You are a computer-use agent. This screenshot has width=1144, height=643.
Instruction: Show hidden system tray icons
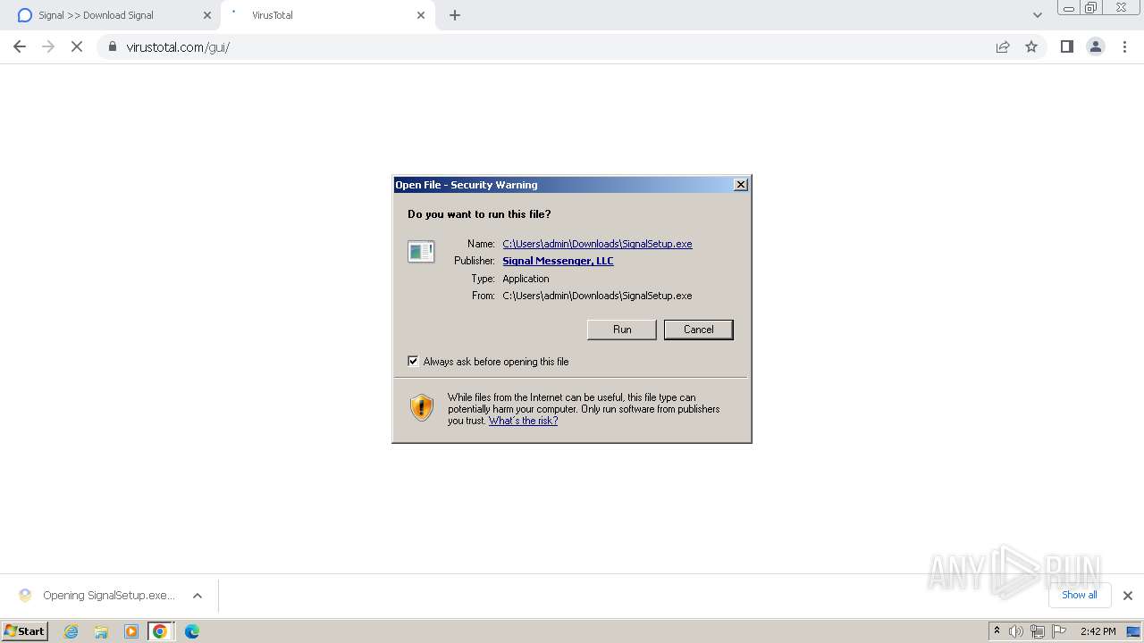pos(997,631)
